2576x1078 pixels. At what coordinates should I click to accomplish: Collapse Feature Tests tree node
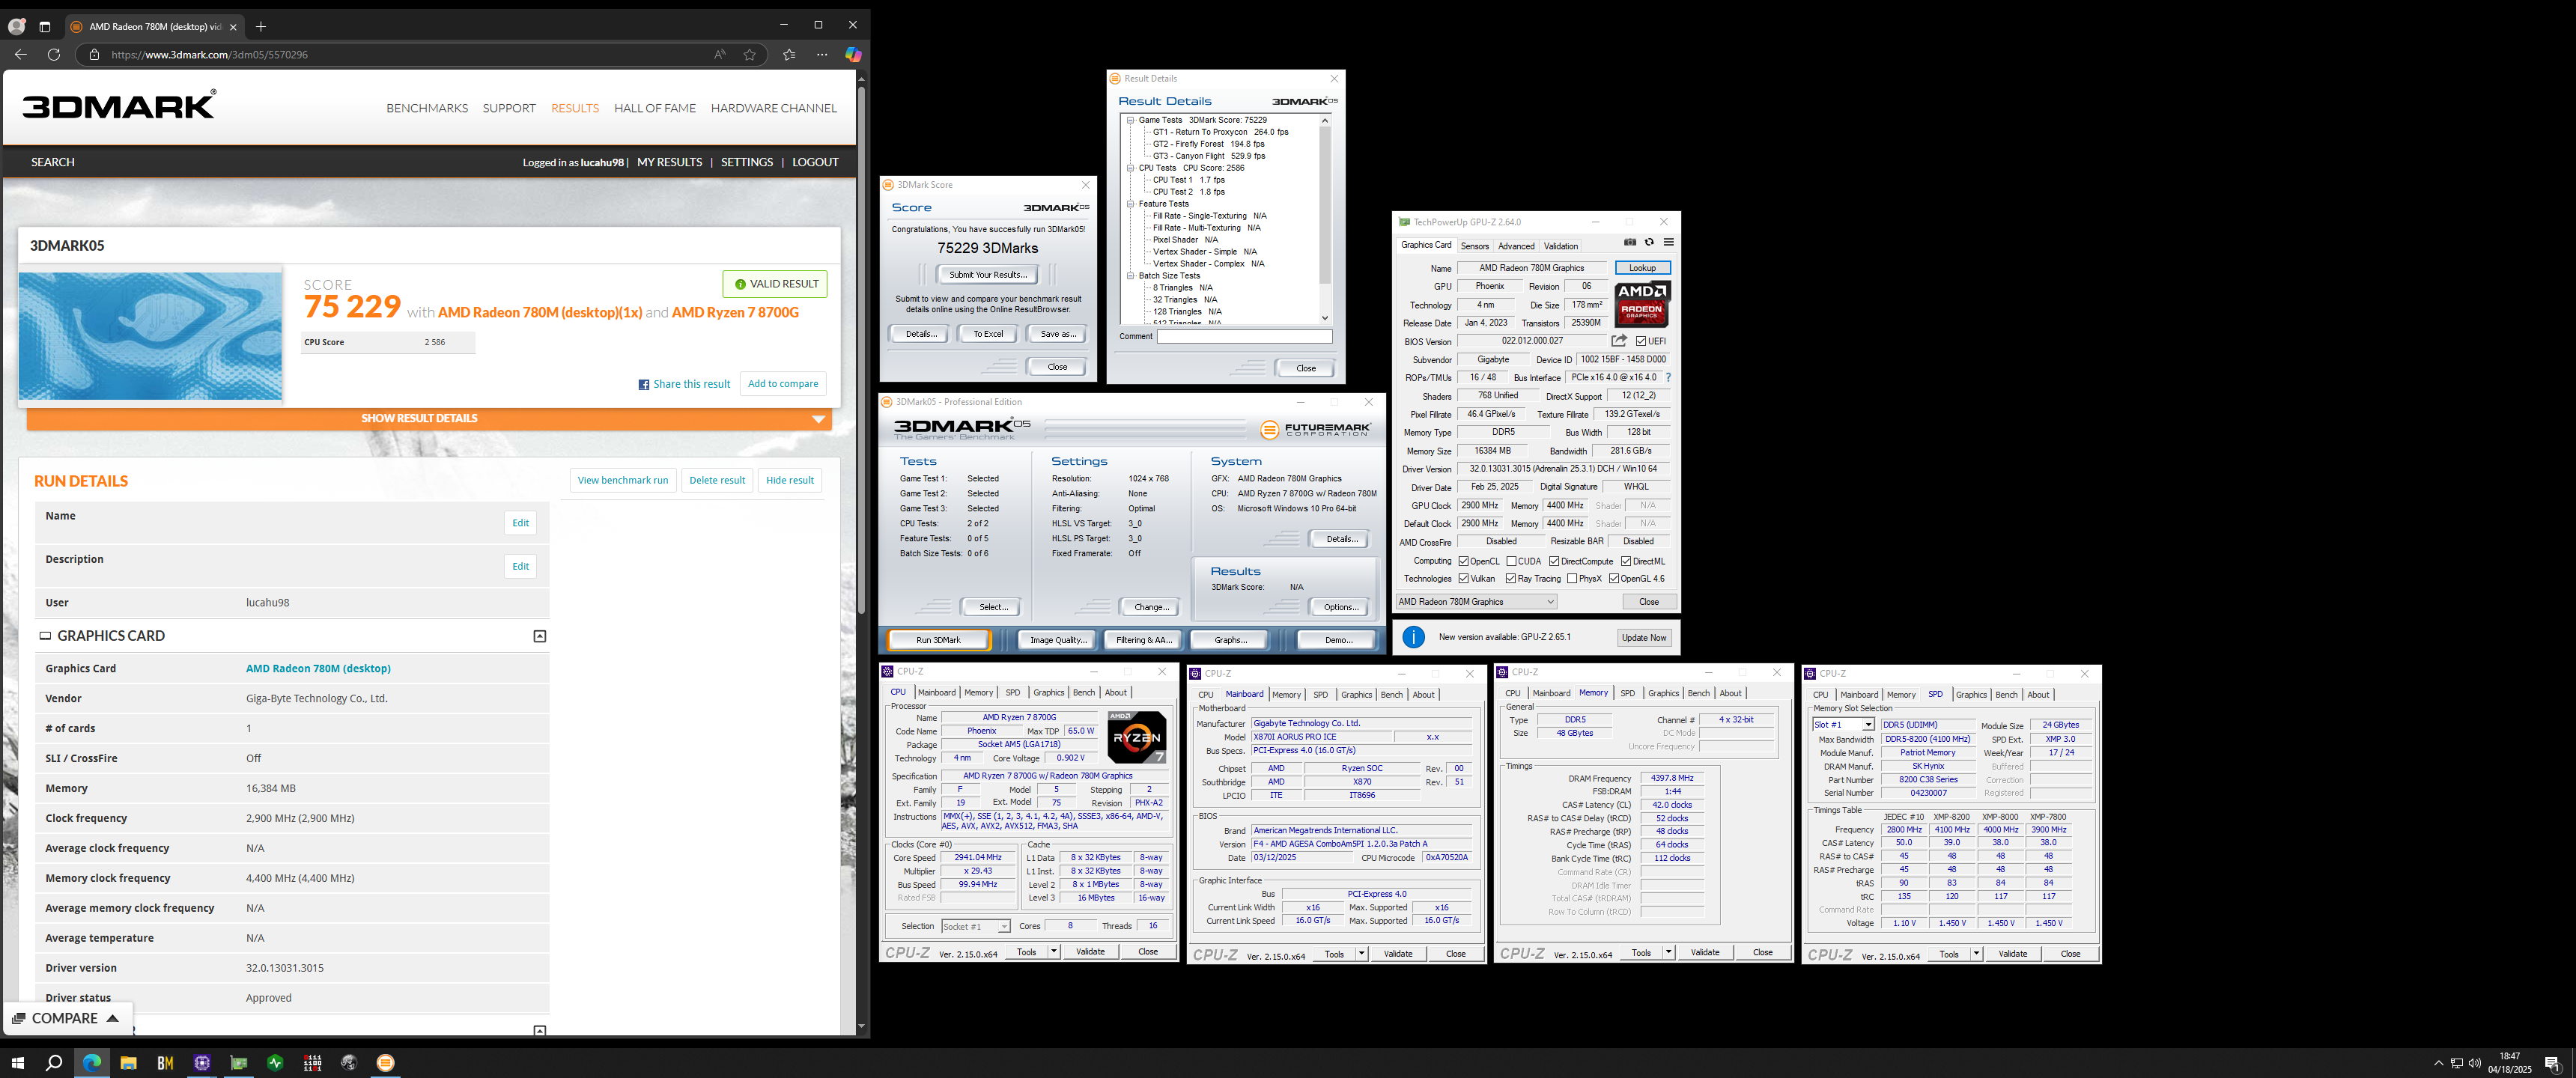[1131, 204]
